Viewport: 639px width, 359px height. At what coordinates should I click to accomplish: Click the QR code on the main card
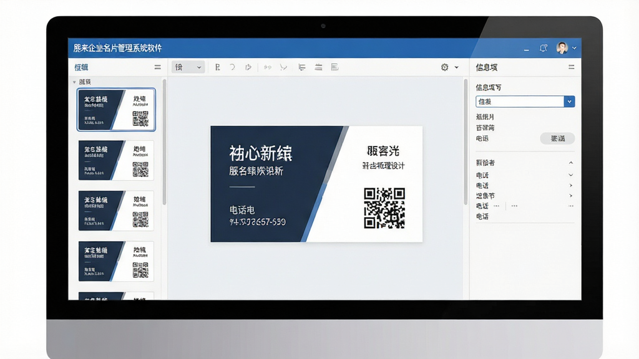(x=384, y=208)
